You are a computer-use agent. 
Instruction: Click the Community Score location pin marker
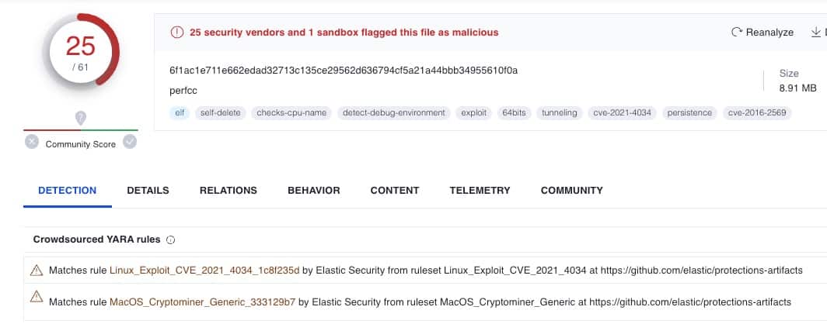pos(80,118)
